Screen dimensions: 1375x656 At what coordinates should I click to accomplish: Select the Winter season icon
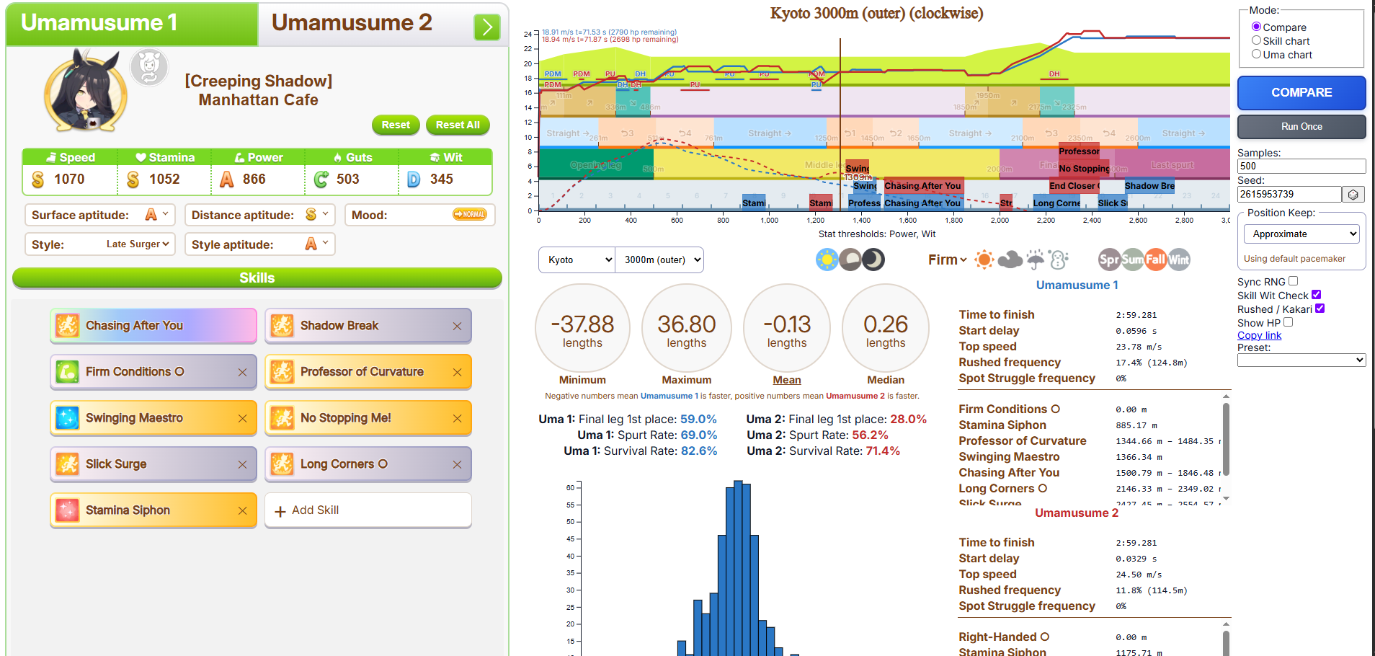(x=1178, y=260)
